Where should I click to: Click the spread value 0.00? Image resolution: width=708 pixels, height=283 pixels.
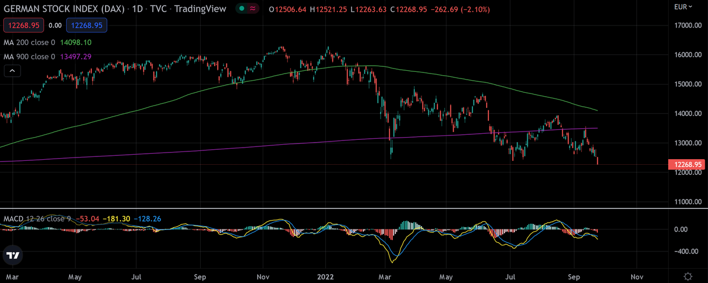(x=55, y=25)
